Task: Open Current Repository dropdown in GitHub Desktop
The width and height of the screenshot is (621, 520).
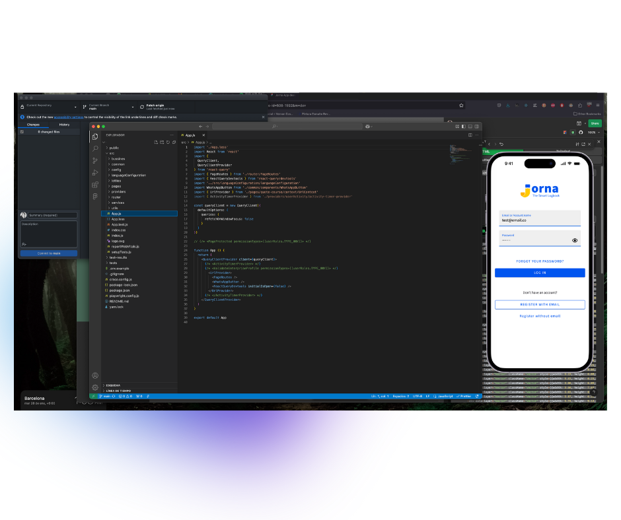Action: 49,107
